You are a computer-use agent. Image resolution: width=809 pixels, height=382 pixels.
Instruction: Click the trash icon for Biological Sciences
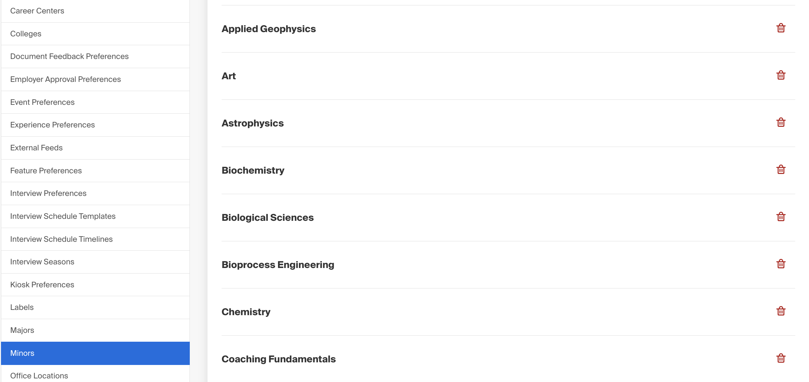[x=781, y=217]
